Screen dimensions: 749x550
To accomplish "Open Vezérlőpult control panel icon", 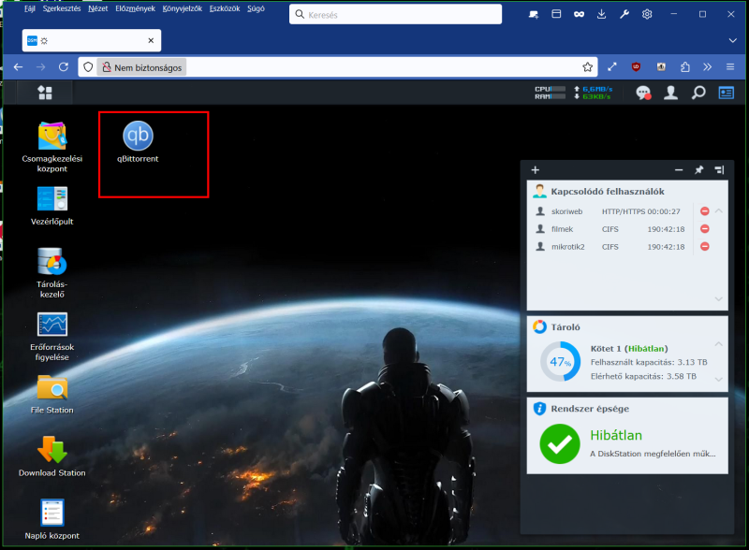I will pyautogui.click(x=52, y=206).
